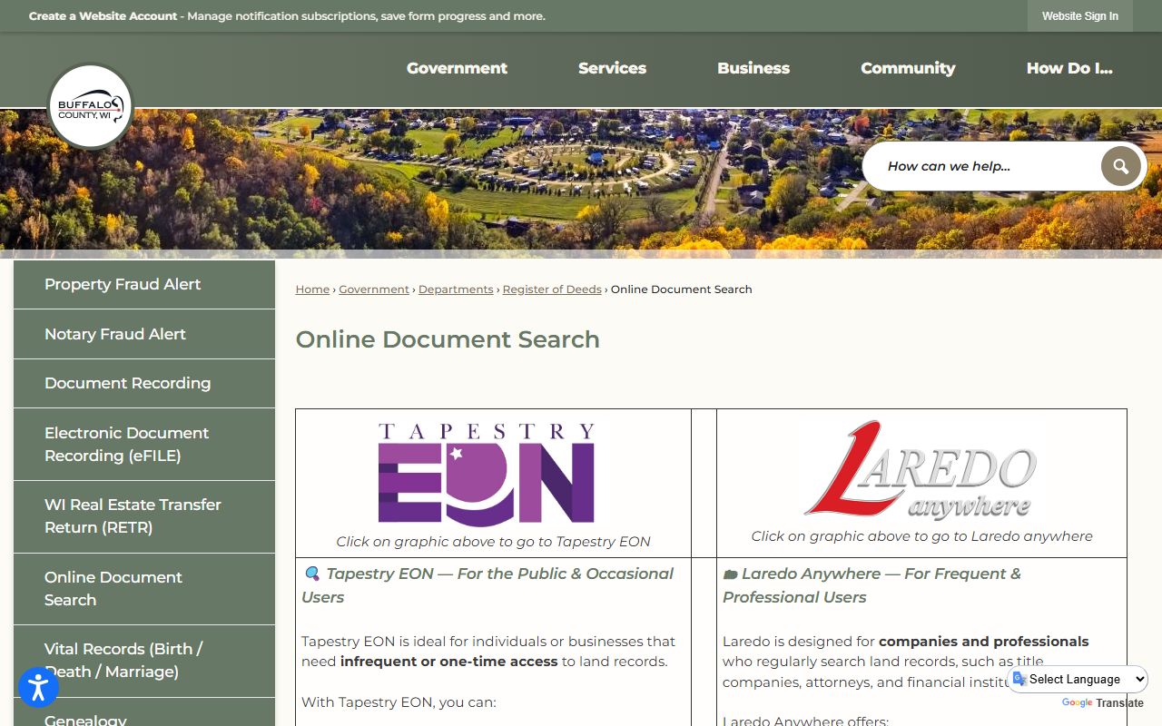Go to Departments breadcrumb link
This screenshot has height=726, width=1162.
[x=456, y=289]
